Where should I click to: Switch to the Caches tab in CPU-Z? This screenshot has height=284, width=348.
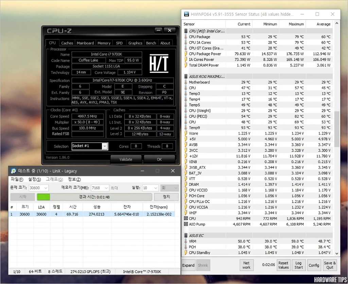click(67, 43)
